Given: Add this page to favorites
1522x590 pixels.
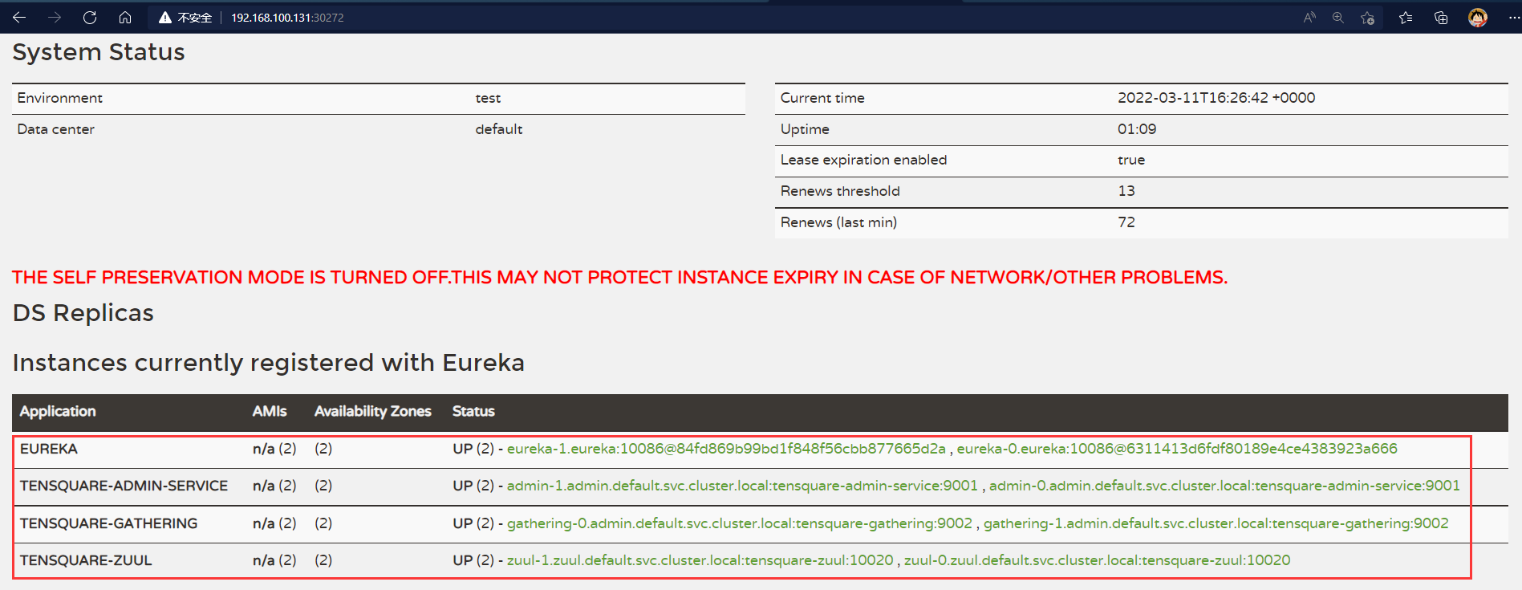Looking at the screenshot, I should 1368,18.
